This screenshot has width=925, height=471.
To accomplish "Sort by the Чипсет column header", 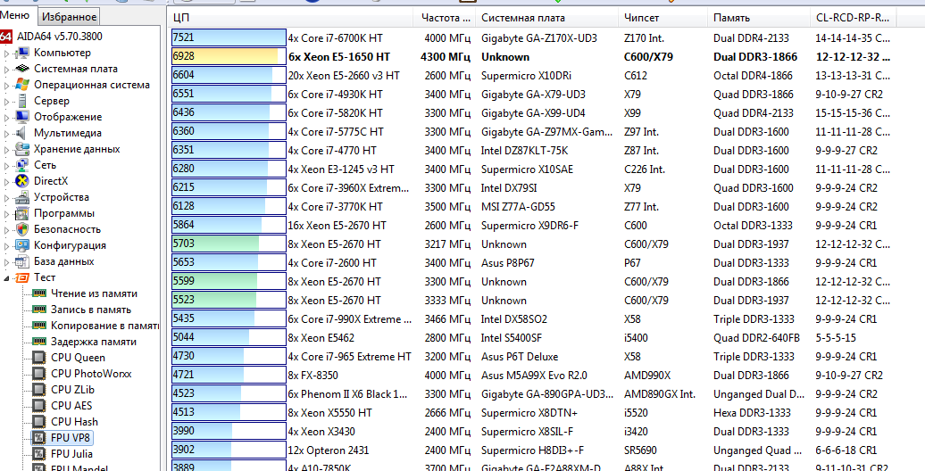I will click(x=663, y=18).
